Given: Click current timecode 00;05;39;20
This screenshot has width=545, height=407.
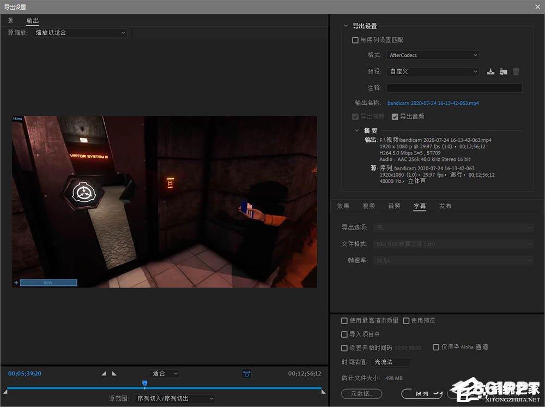Looking at the screenshot, I should pyautogui.click(x=25, y=374).
